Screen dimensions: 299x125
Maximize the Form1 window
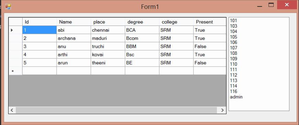tap(271, 5)
